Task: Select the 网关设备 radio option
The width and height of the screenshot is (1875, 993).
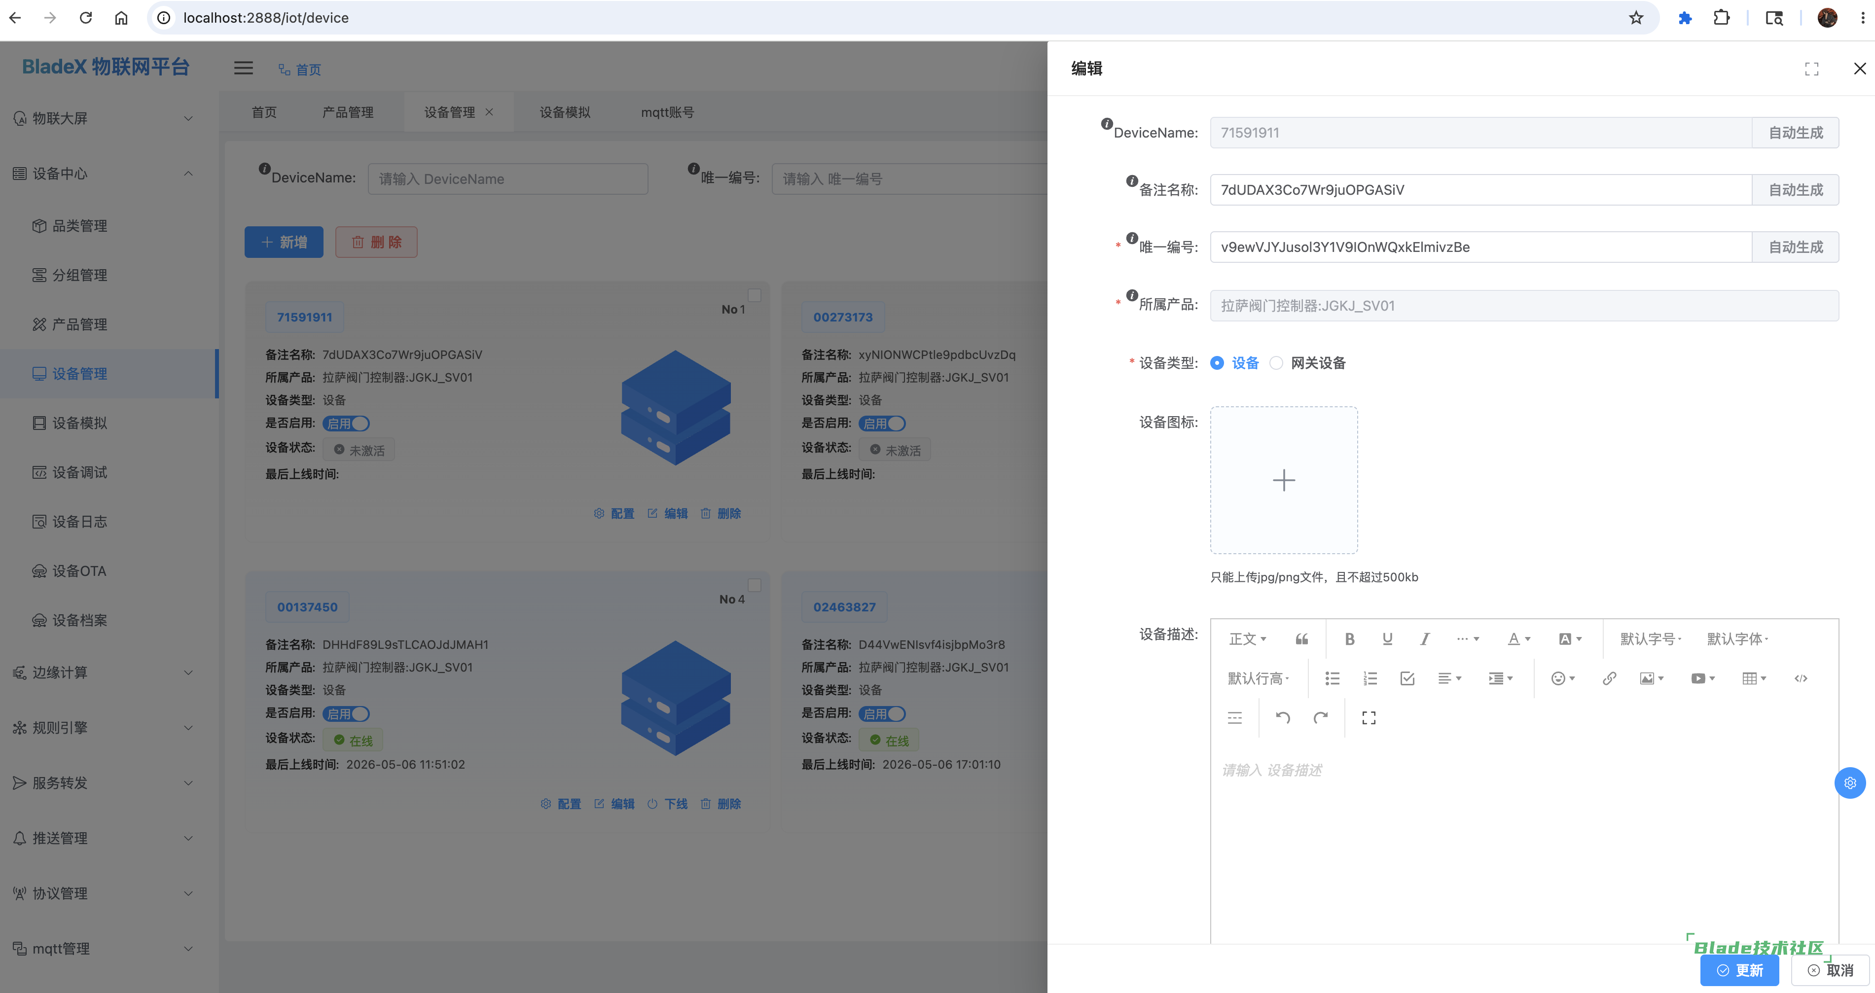Action: (x=1276, y=363)
